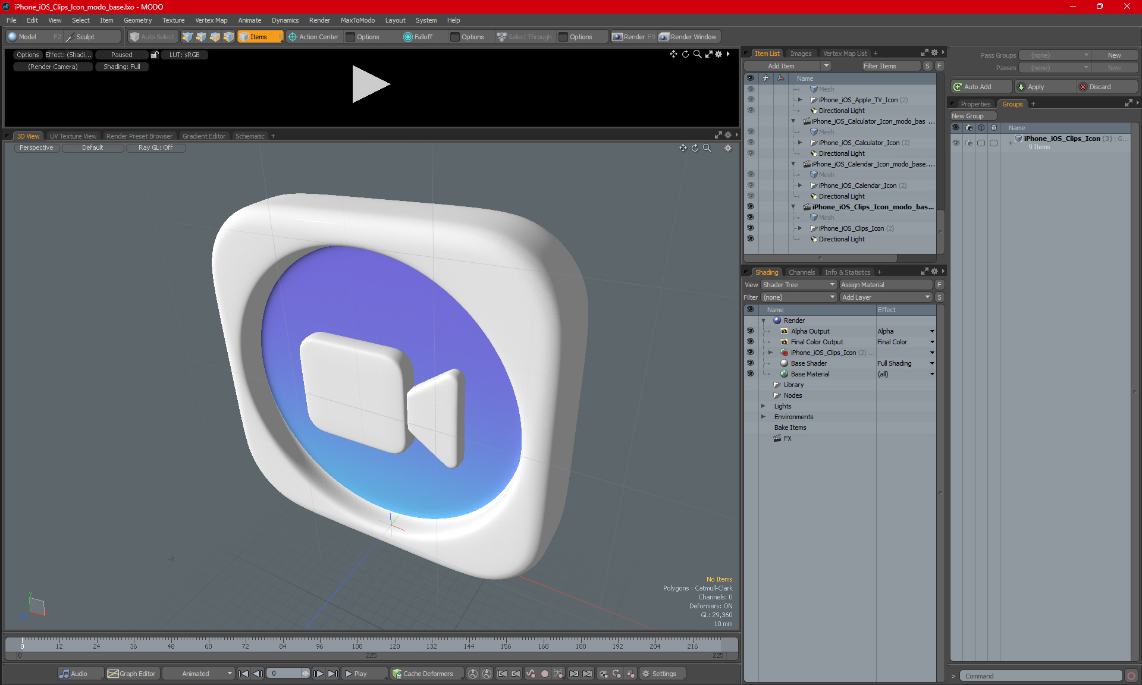Image resolution: width=1142 pixels, height=685 pixels.
Task: Open the Shader Tree view dropdown
Action: [799, 285]
